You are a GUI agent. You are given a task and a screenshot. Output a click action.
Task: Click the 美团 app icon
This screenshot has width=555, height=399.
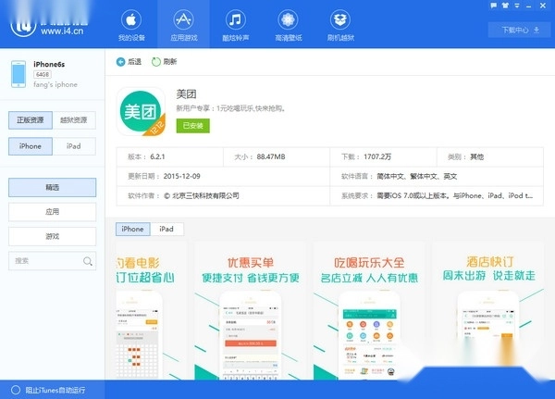click(x=141, y=112)
